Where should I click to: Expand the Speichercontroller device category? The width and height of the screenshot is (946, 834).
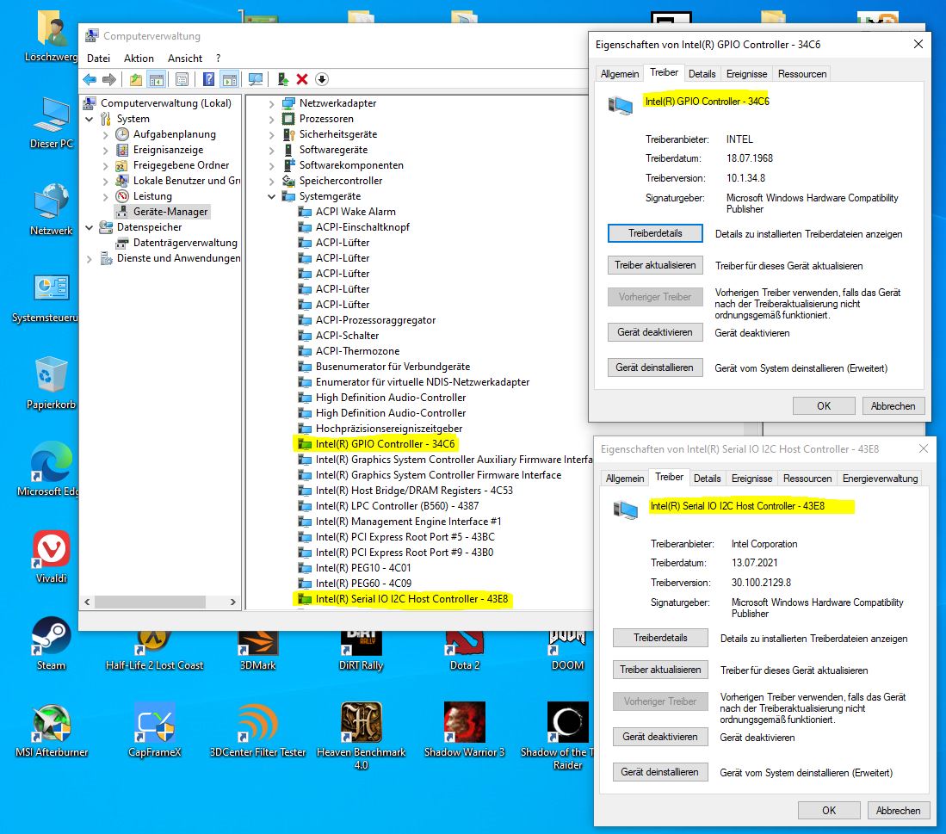click(271, 181)
